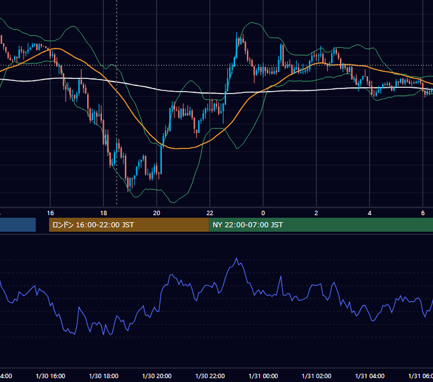
Task: Click the London 16:00-22:00 JST session bar
Action: coord(129,225)
